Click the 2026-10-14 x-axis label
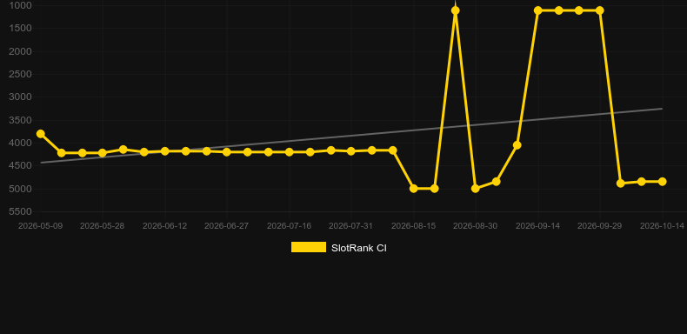This screenshot has height=334, width=687. pyautogui.click(x=662, y=226)
